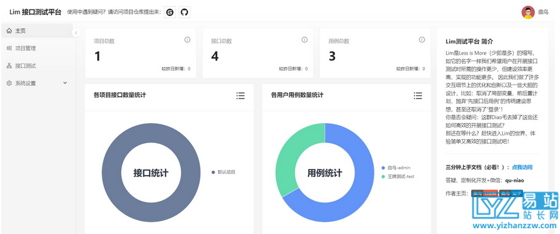Screen dimensions: 560x234
Task: Toggle 王牌测试-test legend item
Action: [x=398, y=177]
